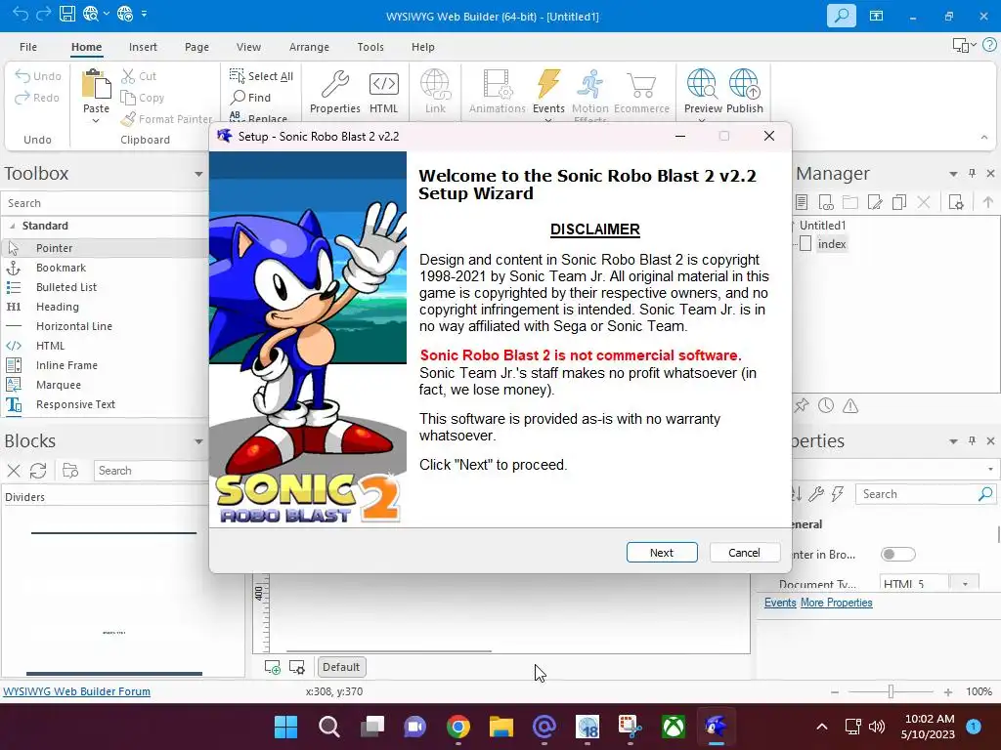Click the Properties panel search field
Viewport: 1001px width, 750px height.
point(925,493)
